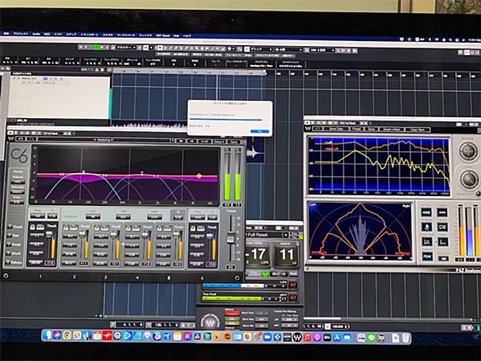This screenshot has width=481, height=361.
Task: Click the 11 LU range display in WLM
Action: pos(286,254)
